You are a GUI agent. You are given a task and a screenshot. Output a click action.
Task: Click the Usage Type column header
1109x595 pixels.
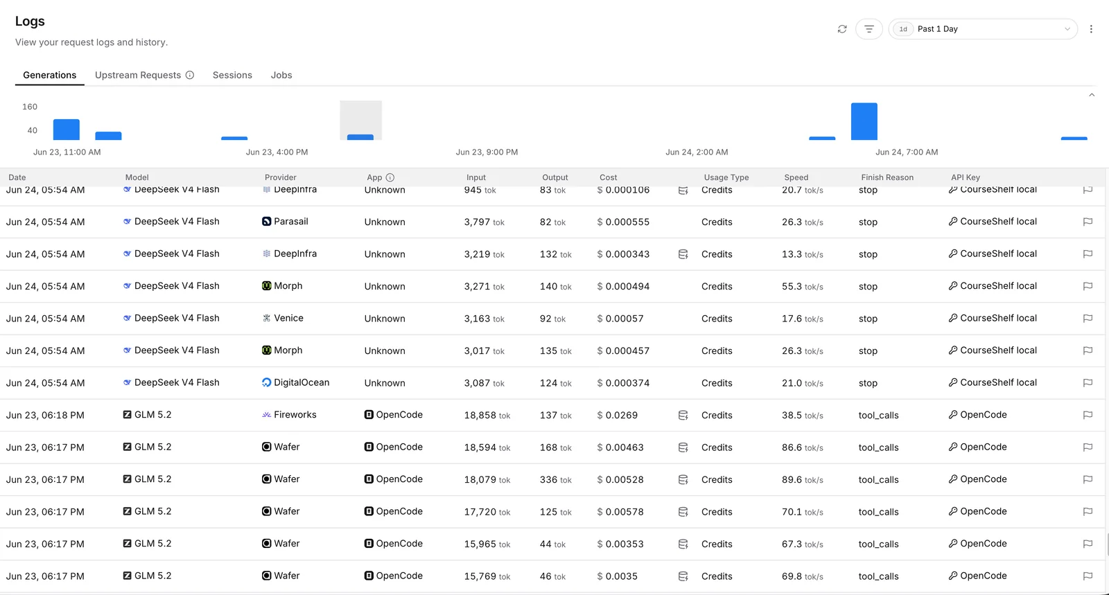click(x=726, y=177)
